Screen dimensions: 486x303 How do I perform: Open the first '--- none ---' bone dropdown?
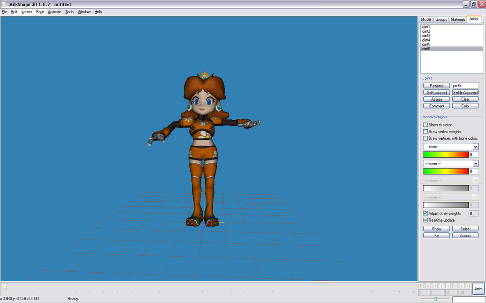click(476, 147)
